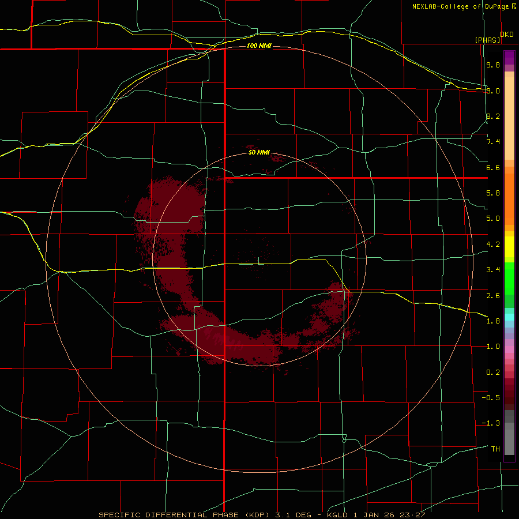Select the 2.6 value on the color scale
This screenshot has width=519, height=519.
click(493, 296)
